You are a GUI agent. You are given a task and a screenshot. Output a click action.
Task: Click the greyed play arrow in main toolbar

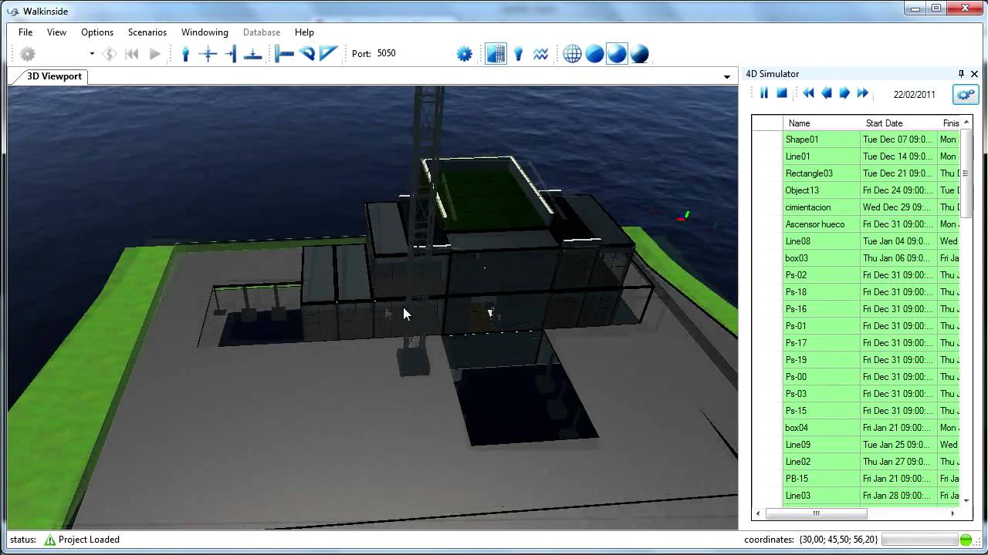pyautogui.click(x=155, y=54)
